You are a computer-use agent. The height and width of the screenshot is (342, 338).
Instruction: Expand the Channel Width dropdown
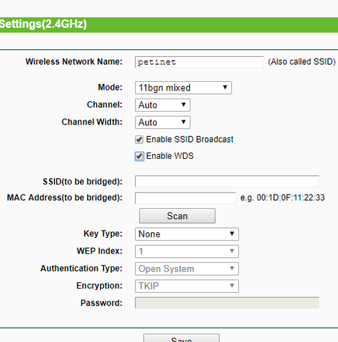tap(163, 123)
